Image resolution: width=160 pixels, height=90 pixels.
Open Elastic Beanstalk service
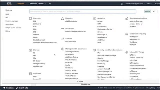coord(39,40)
